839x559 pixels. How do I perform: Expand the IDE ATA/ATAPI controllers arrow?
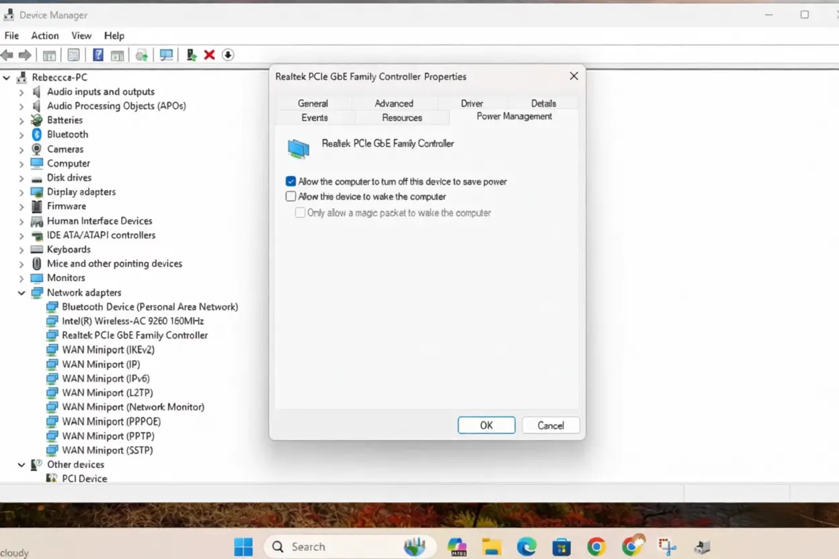[x=22, y=235]
